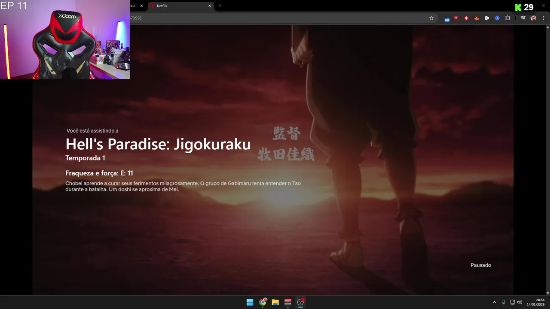The width and height of the screenshot is (550, 309).
Task: Click the microphone tray icon
Action: pyautogui.click(x=504, y=302)
